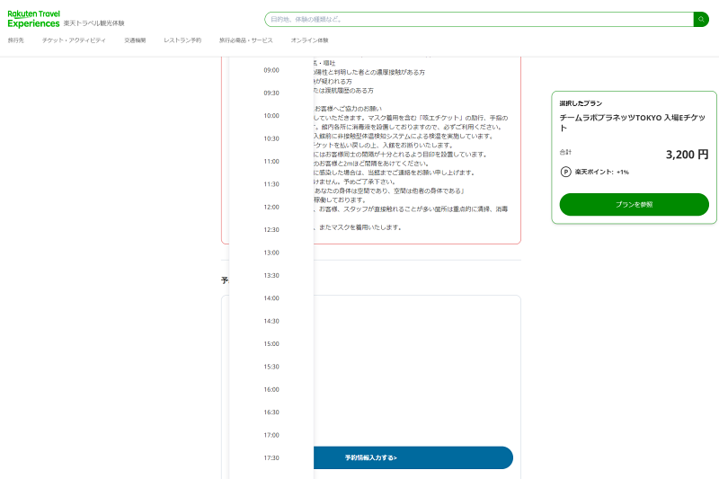Focus the destination search input field
The height and width of the screenshot is (479, 719).
tap(479, 19)
